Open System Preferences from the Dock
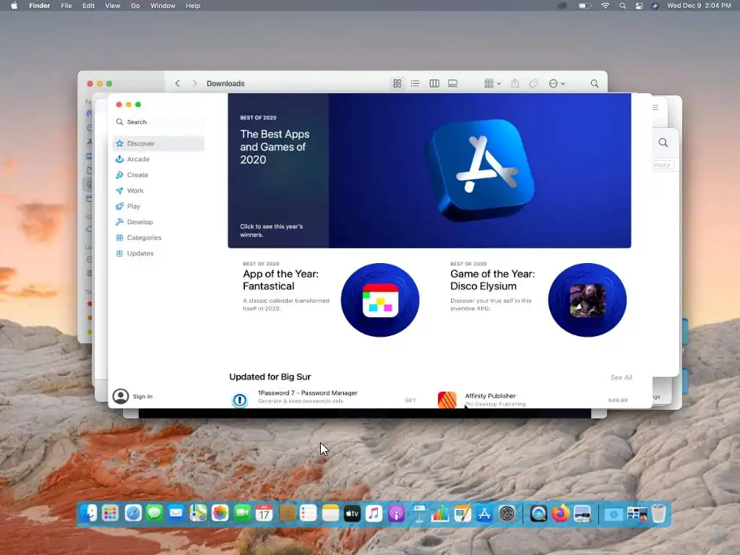The height and width of the screenshot is (555, 740). point(507,514)
